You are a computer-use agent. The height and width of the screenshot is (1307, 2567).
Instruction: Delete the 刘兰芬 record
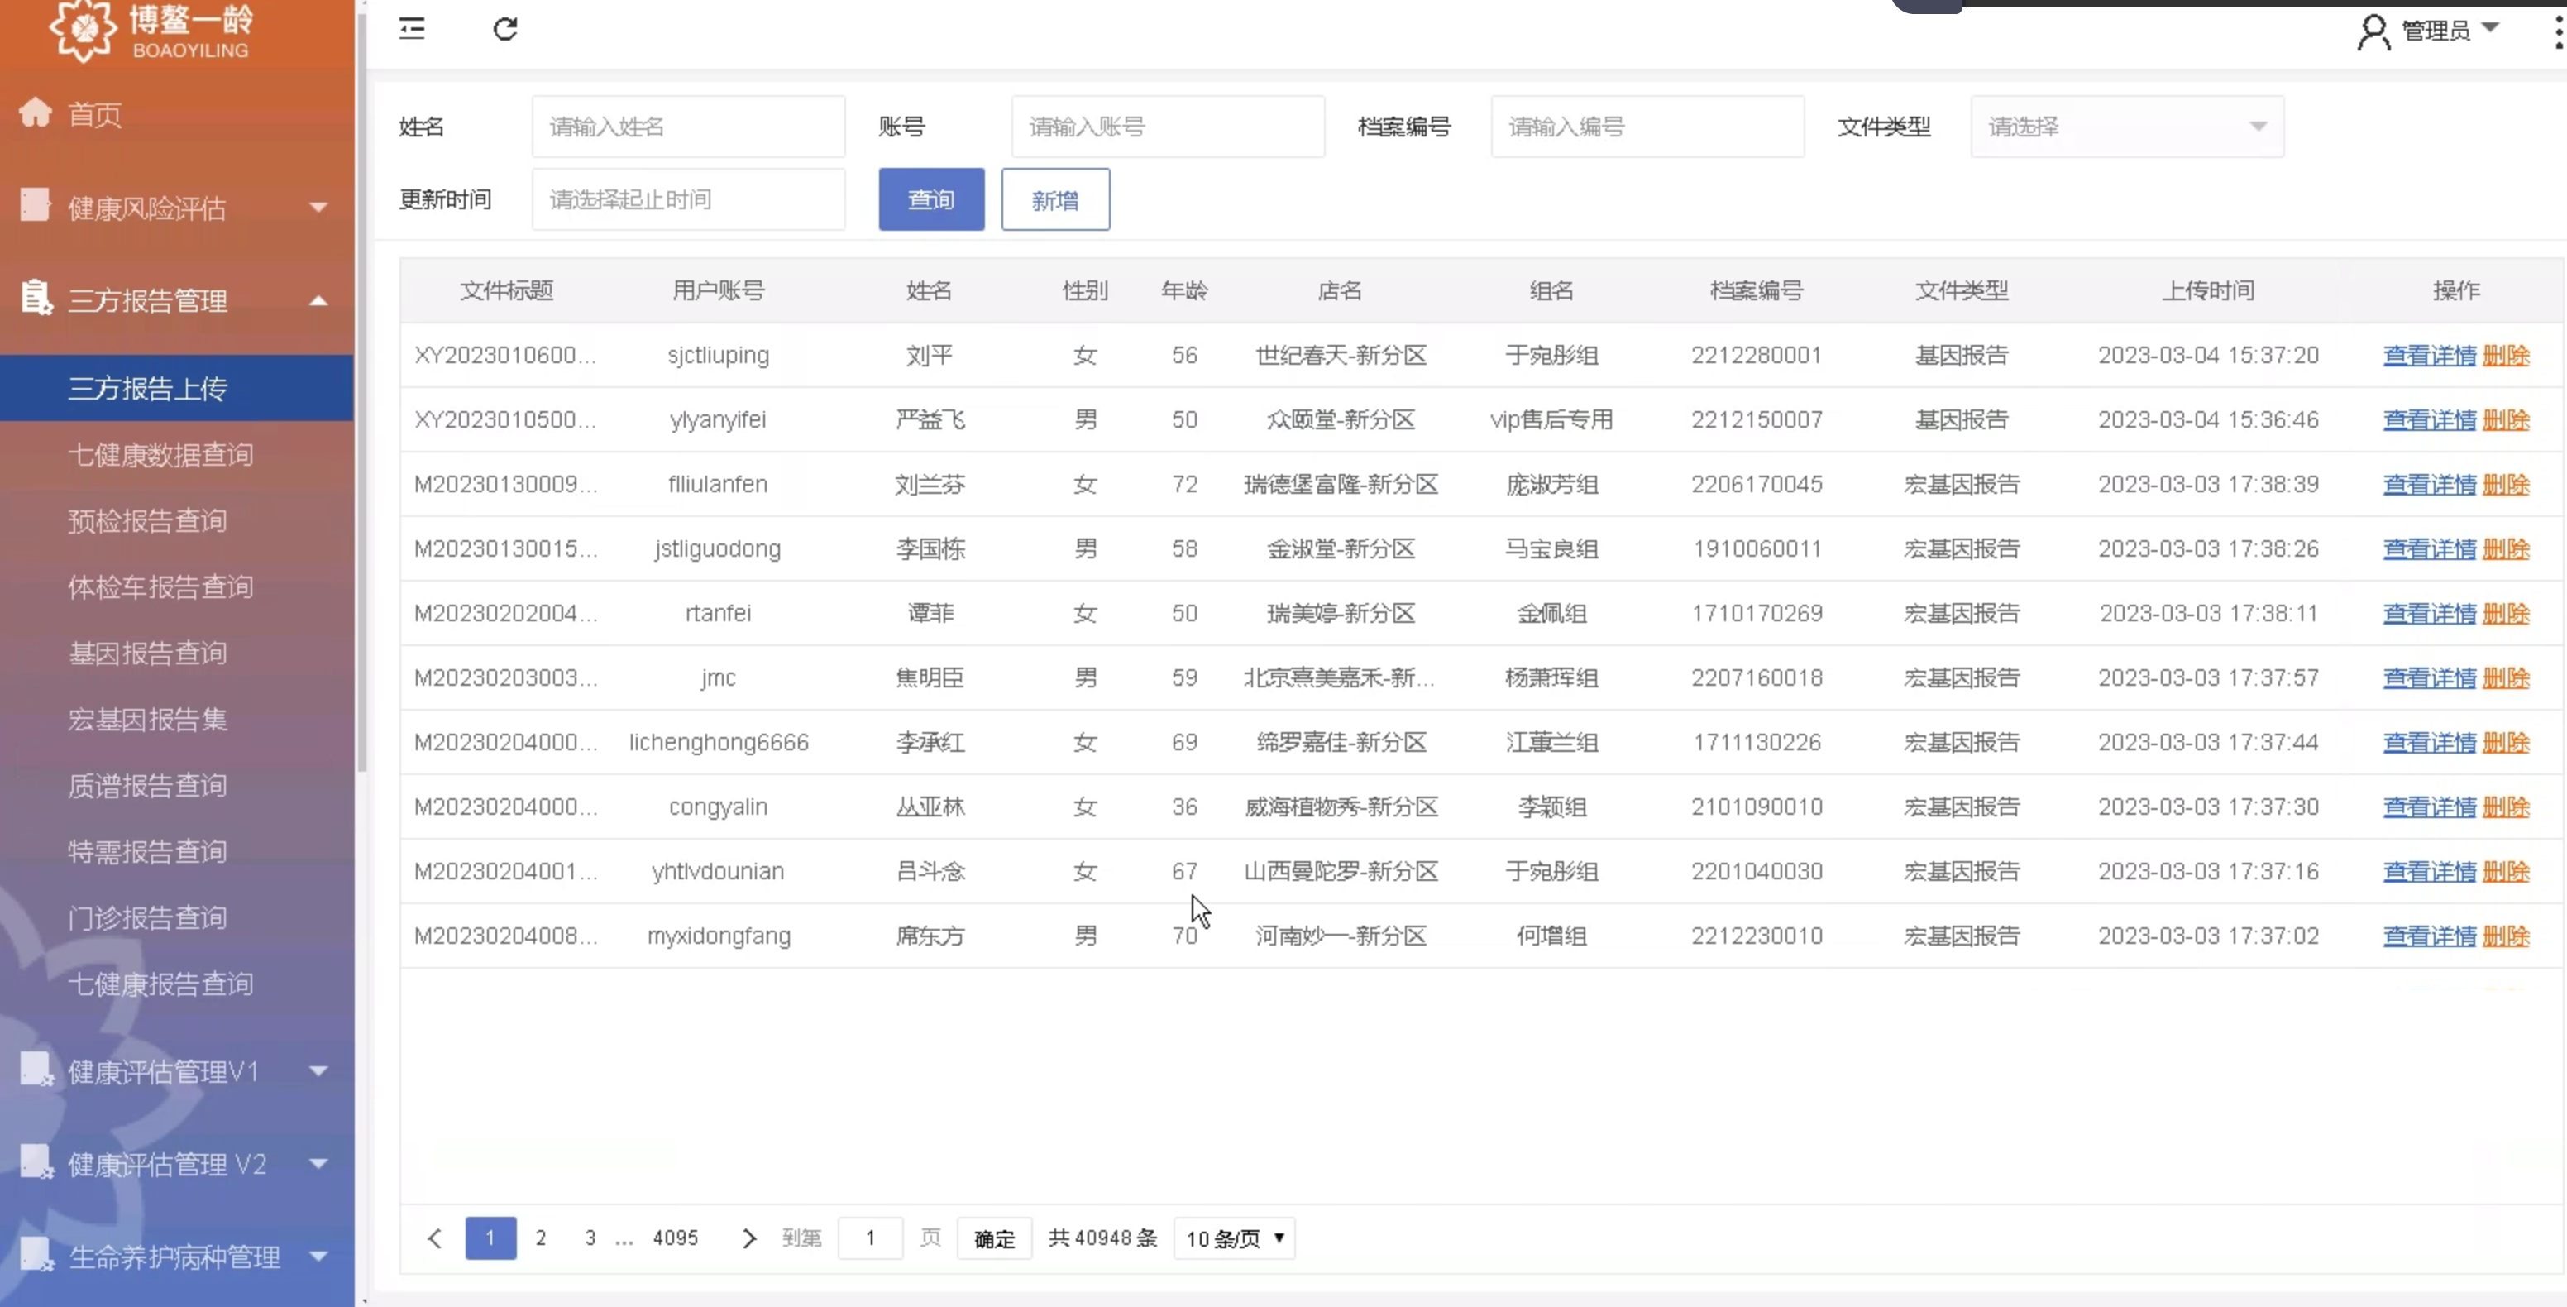tap(2506, 485)
